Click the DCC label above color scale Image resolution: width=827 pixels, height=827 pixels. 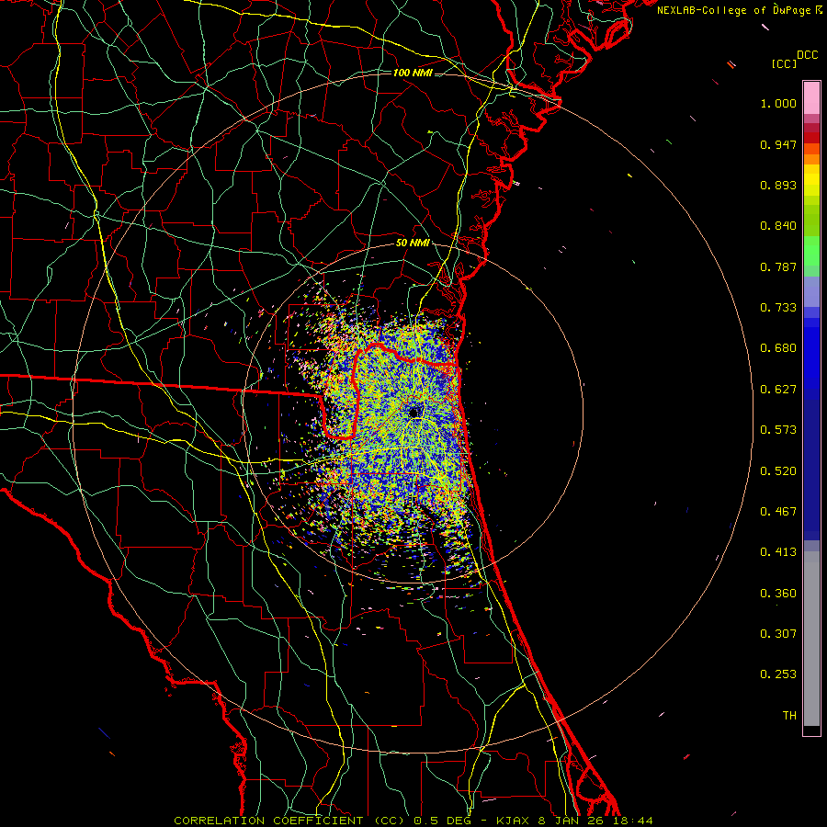[807, 55]
